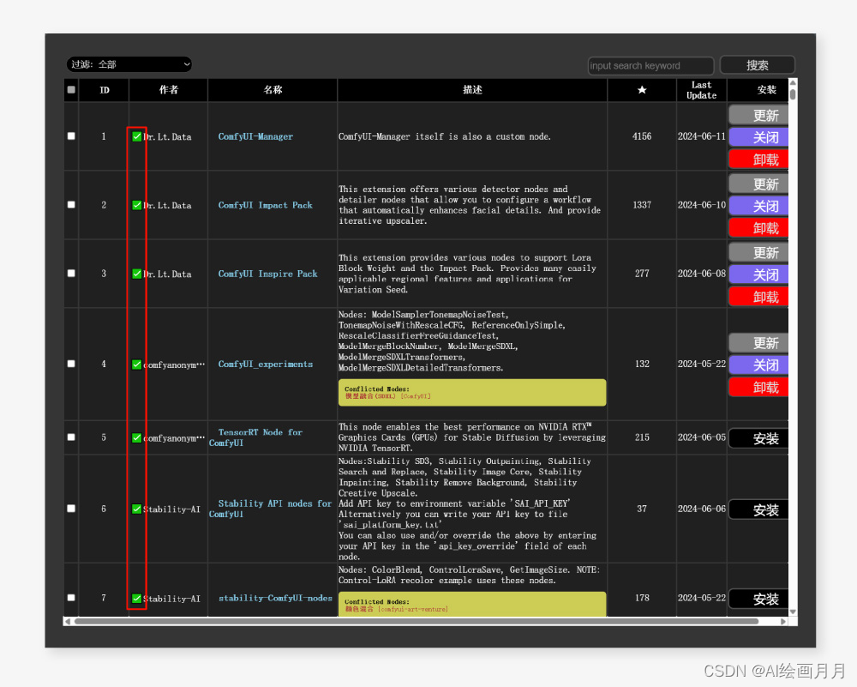Open the stability-ComfyUI-nodes link
The image size is (857, 687).
pos(275,599)
